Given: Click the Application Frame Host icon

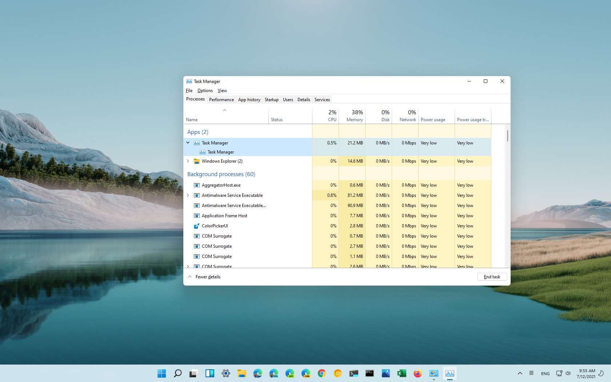Looking at the screenshot, I should click(x=197, y=216).
